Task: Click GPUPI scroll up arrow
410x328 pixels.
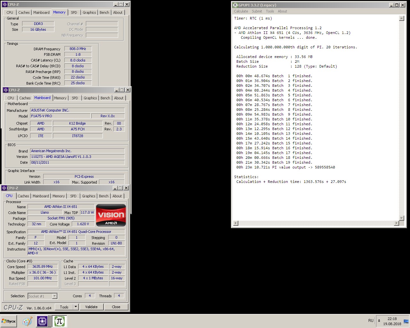Action: pyautogui.click(x=402, y=18)
